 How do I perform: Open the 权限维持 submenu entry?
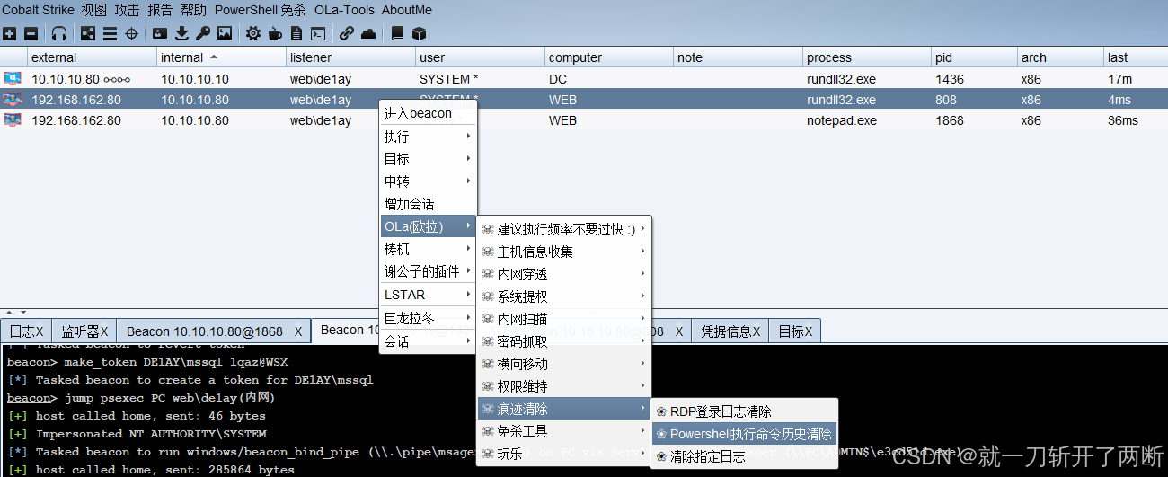(x=563, y=386)
